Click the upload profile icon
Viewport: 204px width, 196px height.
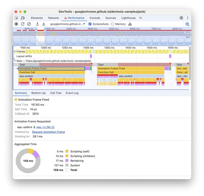pyautogui.click(x=37, y=24)
